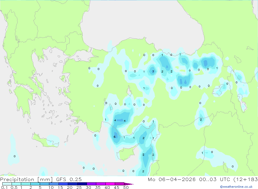Click the legend swatch between 15 and 20
Viewport: 258px width, 189px height.
click(x=63, y=184)
